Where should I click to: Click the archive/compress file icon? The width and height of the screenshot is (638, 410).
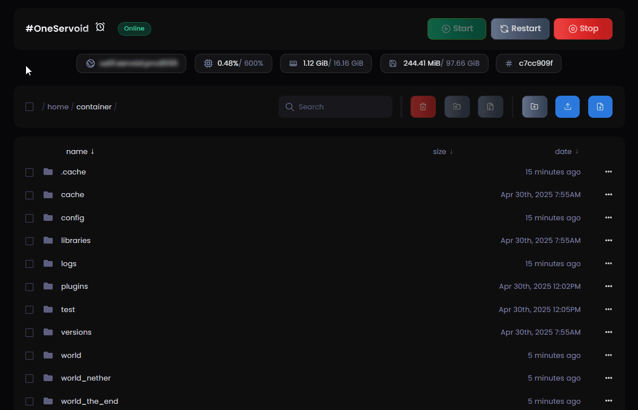490,106
